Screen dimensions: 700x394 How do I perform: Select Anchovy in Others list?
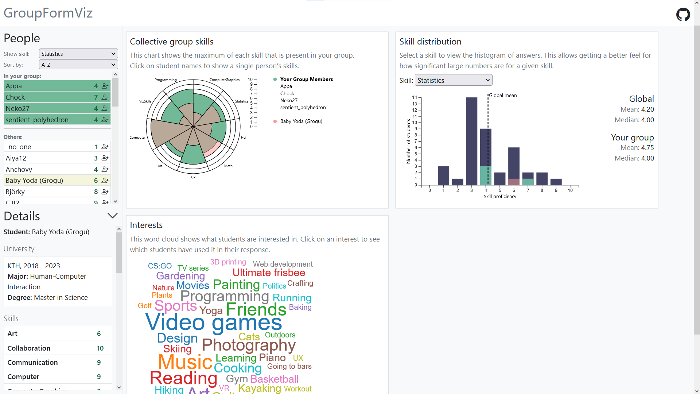click(x=57, y=169)
